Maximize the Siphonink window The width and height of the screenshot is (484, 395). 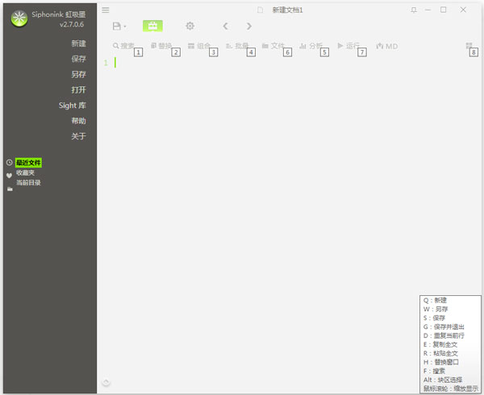(443, 10)
